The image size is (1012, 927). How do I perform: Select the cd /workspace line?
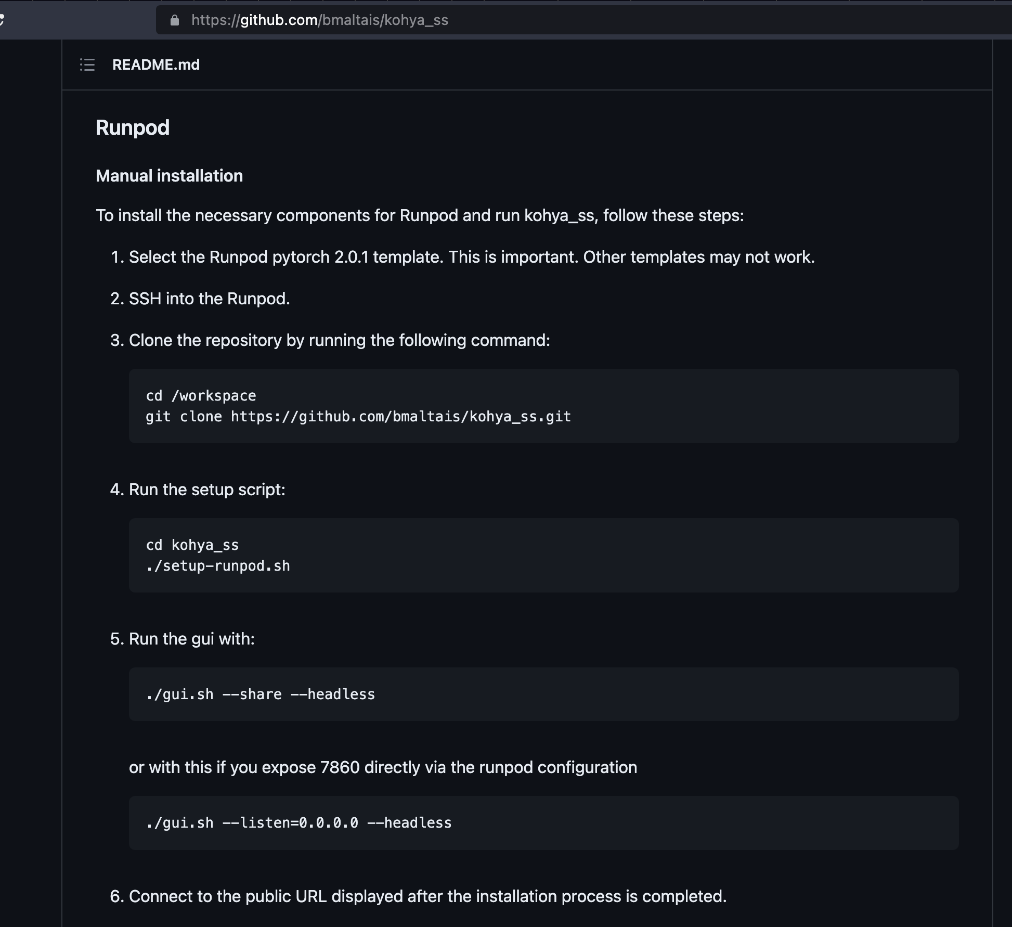pyautogui.click(x=201, y=395)
